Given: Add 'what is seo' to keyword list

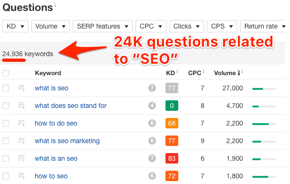Looking at the screenshot, I should [x=21, y=88].
